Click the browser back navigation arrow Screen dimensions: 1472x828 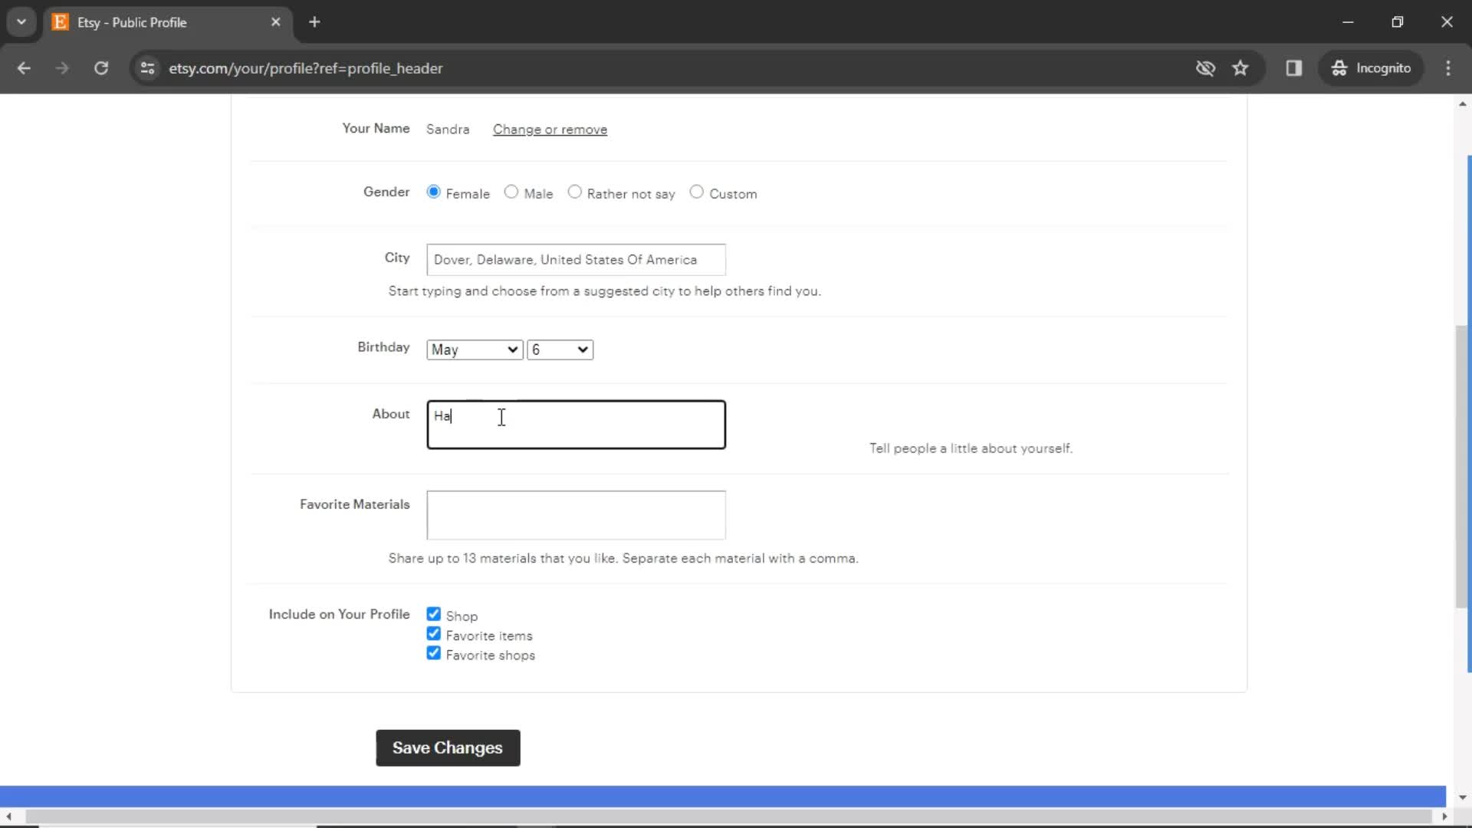point(23,67)
